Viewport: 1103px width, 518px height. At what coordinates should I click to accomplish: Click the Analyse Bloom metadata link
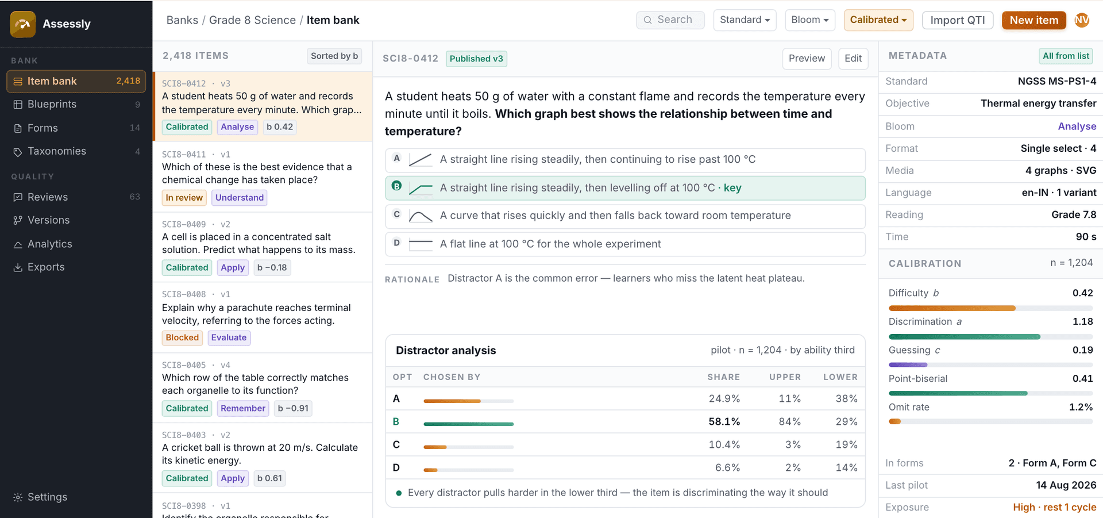coord(1077,126)
